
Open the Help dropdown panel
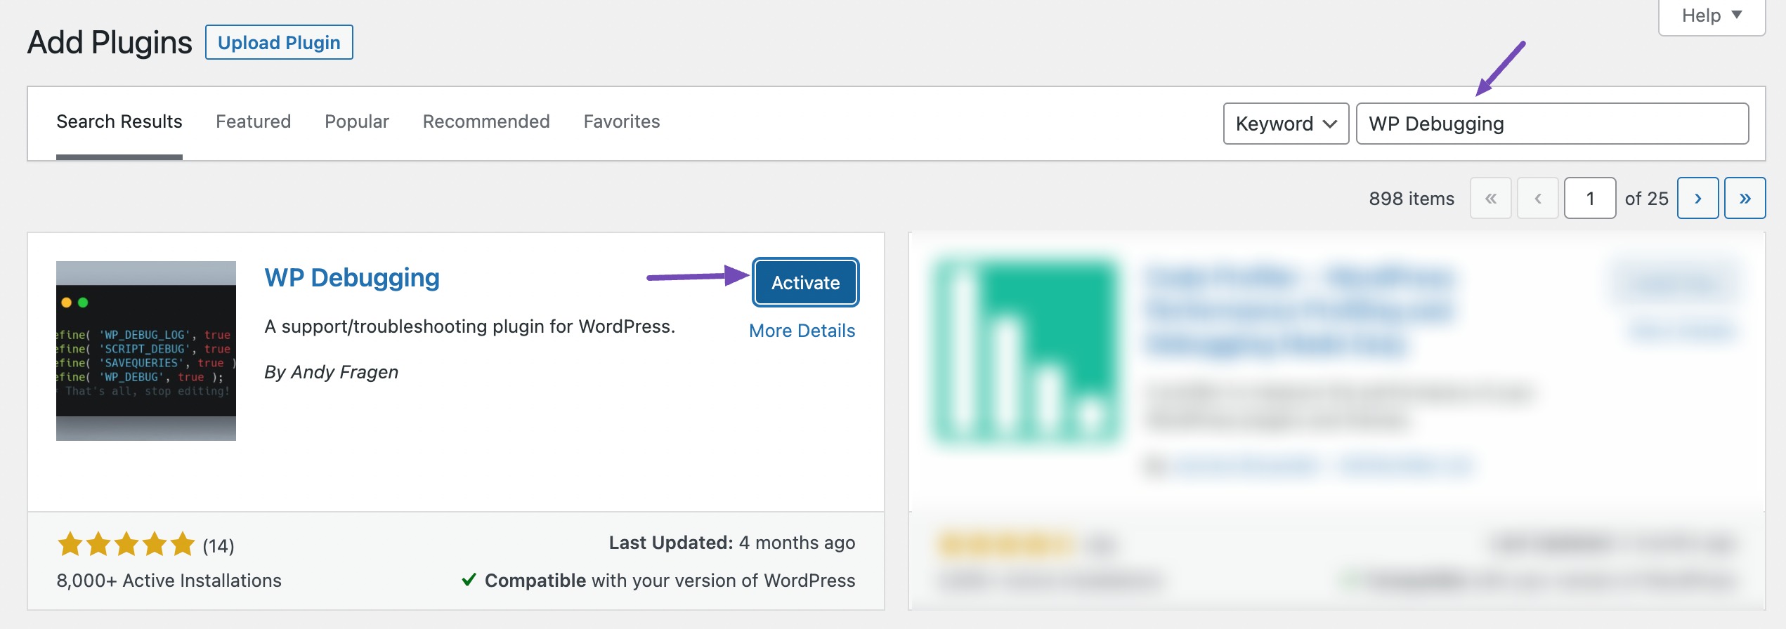(1712, 15)
